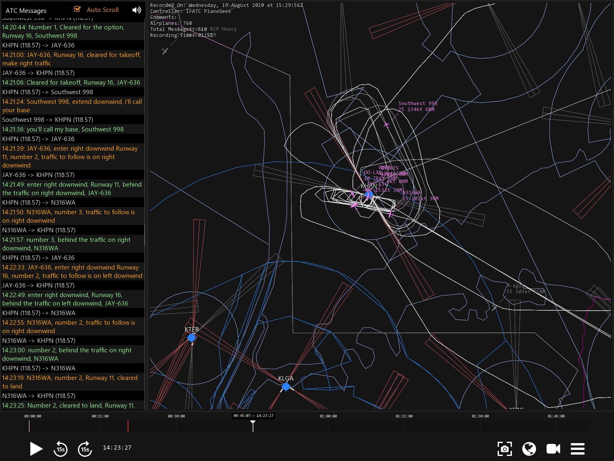Click the KTEB airport marker
The height and width of the screenshot is (461, 614).
coord(191,338)
